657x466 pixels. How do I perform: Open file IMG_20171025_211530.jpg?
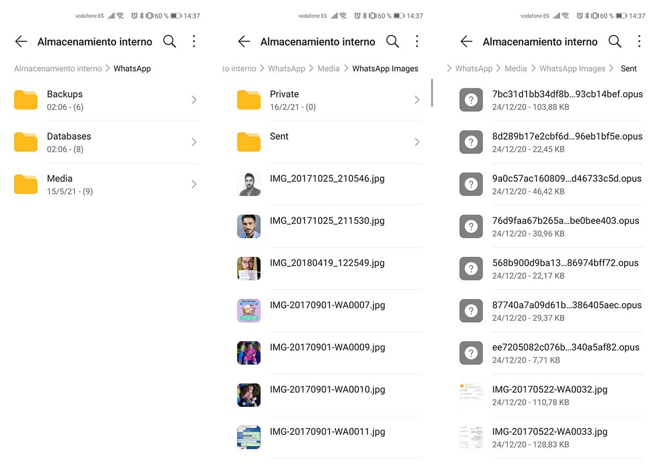tap(327, 221)
